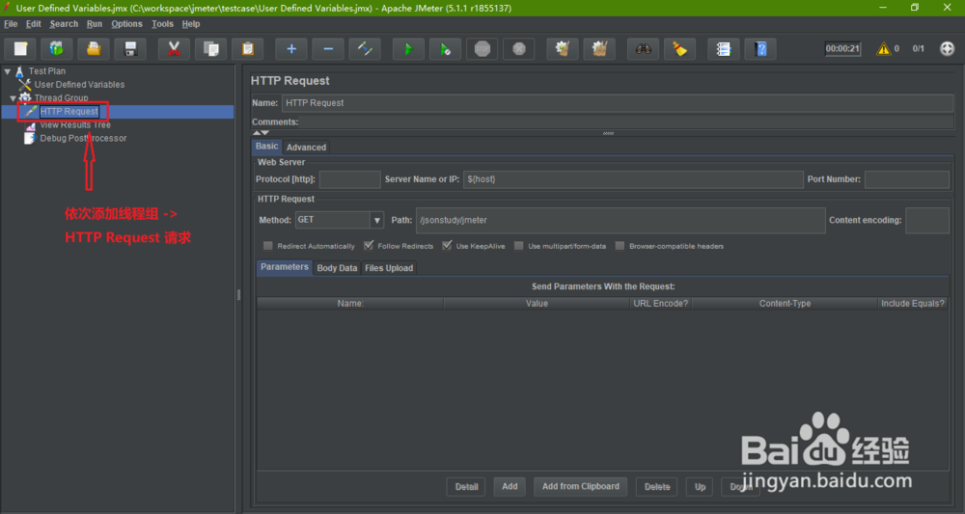Image resolution: width=965 pixels, height=514 pixels.
Task: Click the Shutdown test icon
Action: 519,49
